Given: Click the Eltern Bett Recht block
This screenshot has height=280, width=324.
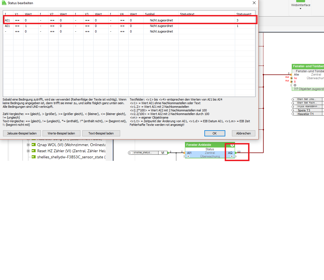Looking at the screenshot, I should [x=308, y=103].
